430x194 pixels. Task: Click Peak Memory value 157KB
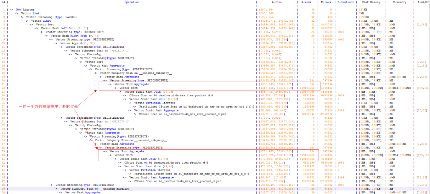(x=363, y=10)
